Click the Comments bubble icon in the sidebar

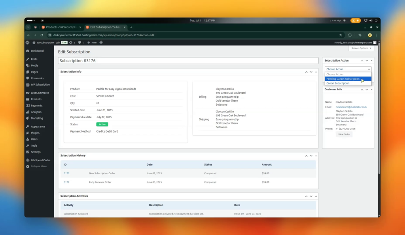point(28,78)
